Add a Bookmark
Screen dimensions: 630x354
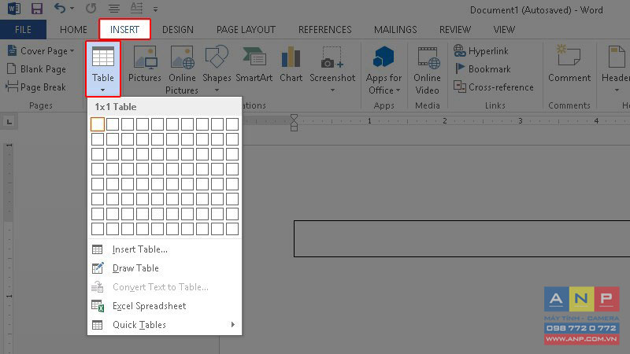click(x=482, y=69)
